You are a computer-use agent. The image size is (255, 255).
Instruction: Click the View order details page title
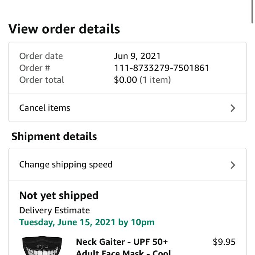tap(64, 29)
